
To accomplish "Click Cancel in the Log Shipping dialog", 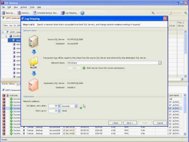I will coord(160,123).
